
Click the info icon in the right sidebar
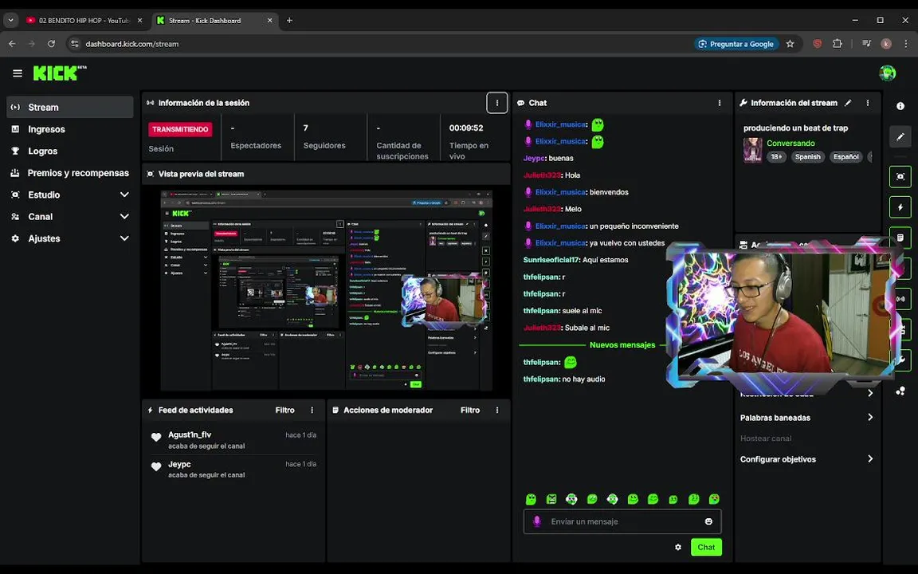tap(900, 106)
